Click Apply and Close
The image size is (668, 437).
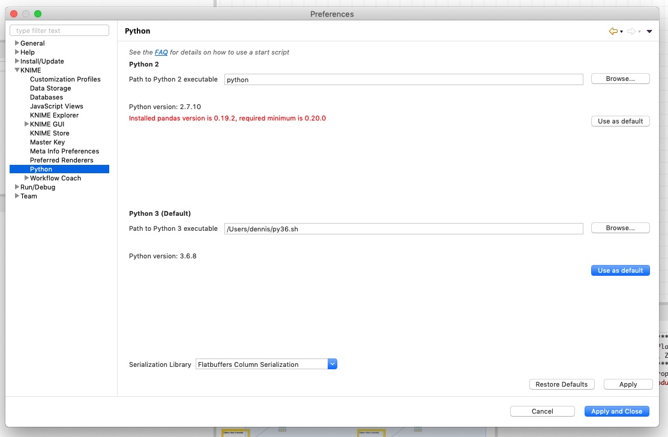pos(616,411)
